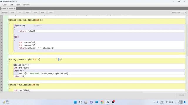Viewport: 188px width, 105px height.
Task: Open the Find... search panel
Action: (43, 13)
